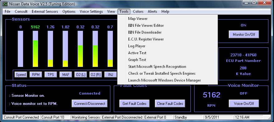
Task: Click the O2 (R) sensor button
Action: [x=95, y=75]
